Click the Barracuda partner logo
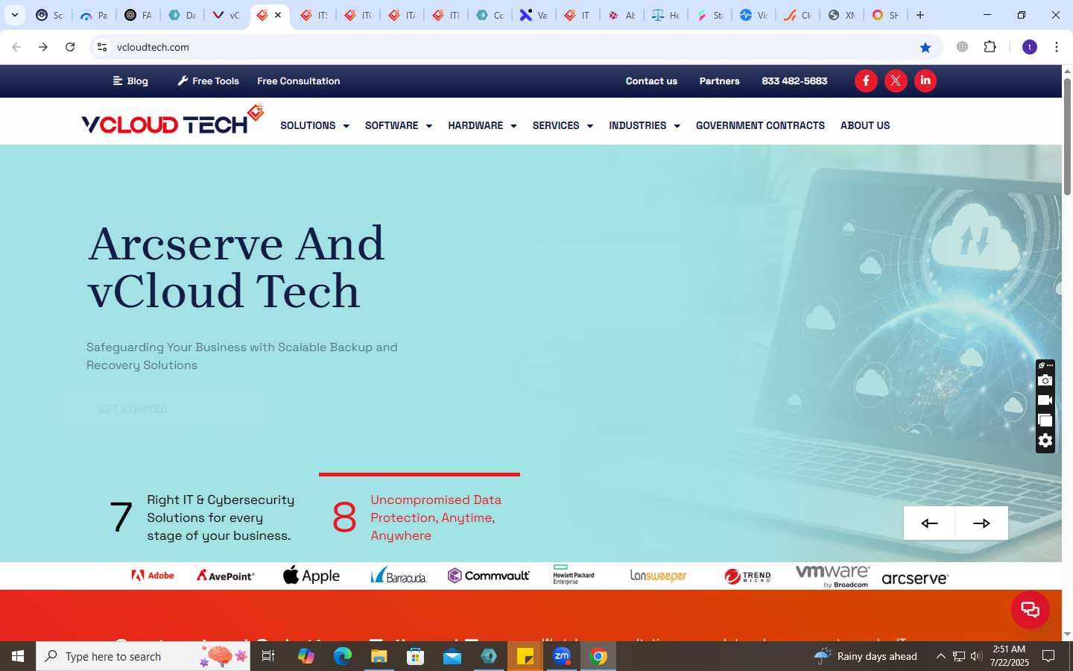The width and height of the screenshot is (1073, 671). tap(399, 576)
